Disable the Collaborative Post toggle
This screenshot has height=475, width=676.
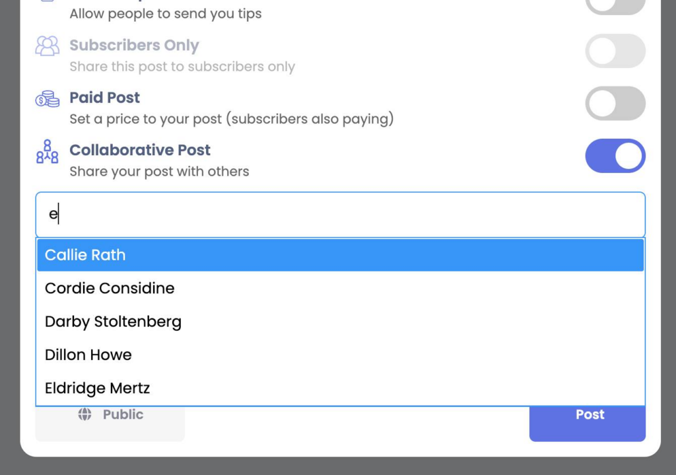pos(615,156)
